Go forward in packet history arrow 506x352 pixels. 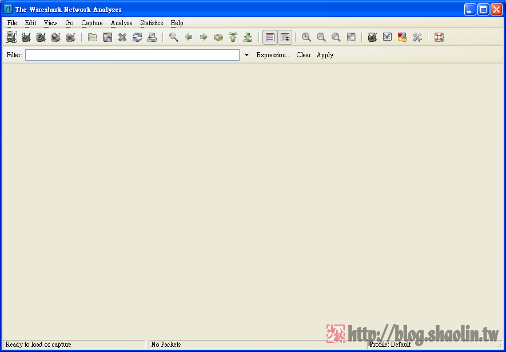click(204, 37)
